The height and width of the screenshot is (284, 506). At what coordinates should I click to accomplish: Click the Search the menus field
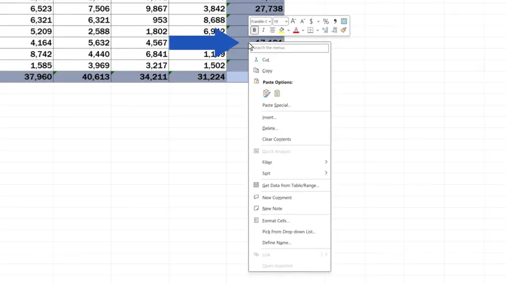[x=290, y=48]
